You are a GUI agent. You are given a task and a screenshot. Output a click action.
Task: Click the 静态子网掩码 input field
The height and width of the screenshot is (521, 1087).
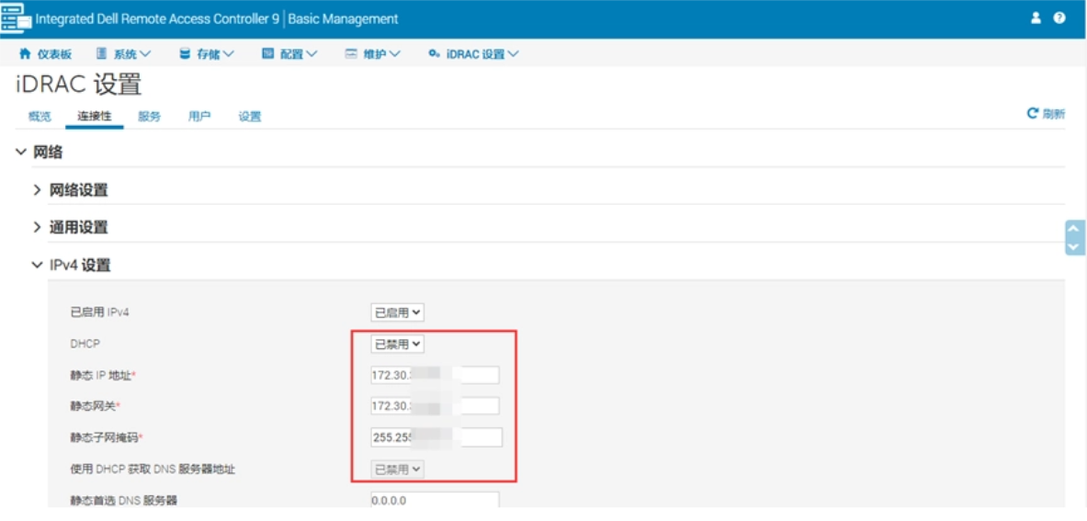click(436, 437)
